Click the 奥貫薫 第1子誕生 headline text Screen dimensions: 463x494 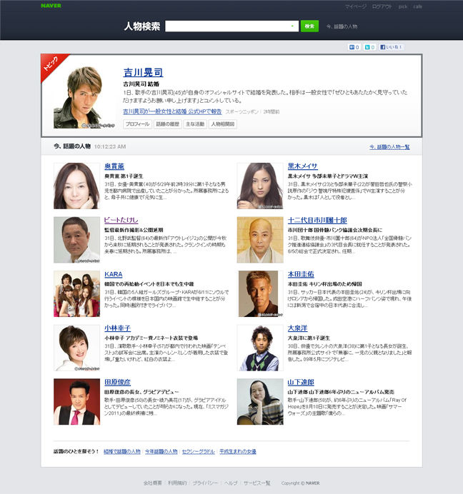(124, 176)
